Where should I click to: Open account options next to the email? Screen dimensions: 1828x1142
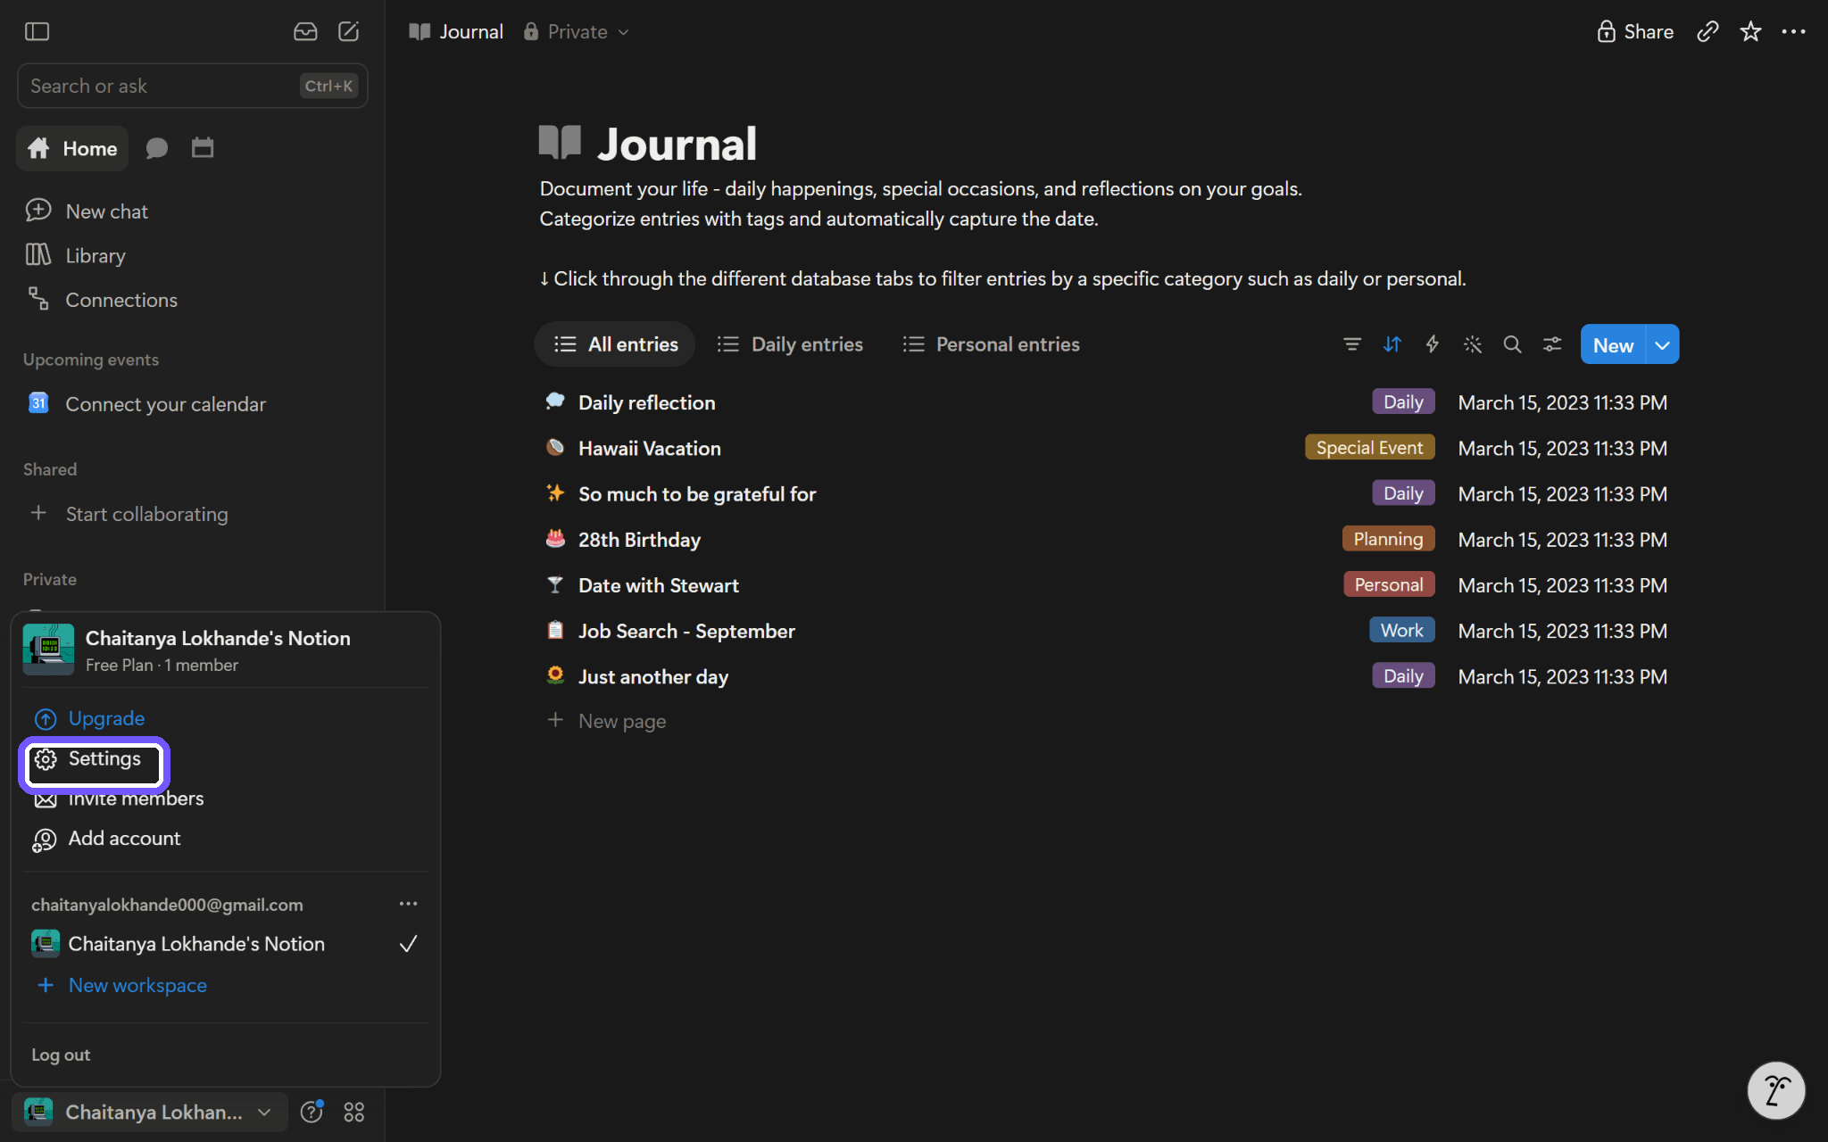tap(408, 904)
